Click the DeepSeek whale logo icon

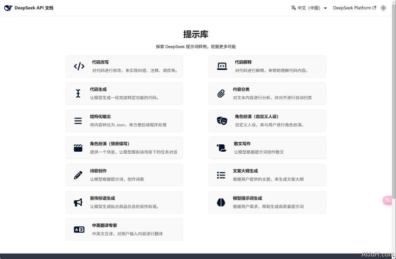(8, 8)
